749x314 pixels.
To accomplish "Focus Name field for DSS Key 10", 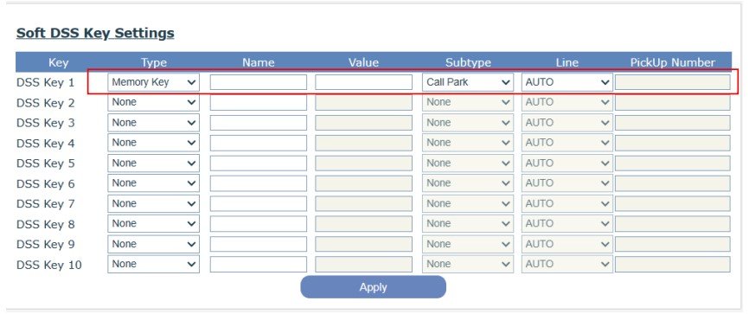I will click(259, 265).
